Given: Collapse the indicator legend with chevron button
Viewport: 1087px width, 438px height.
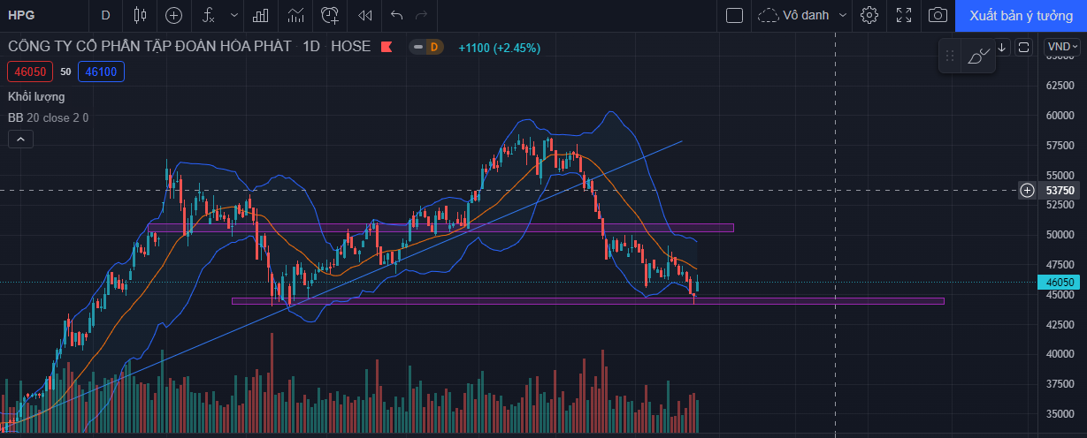Looking at the screenshot, I should point(20,139).
